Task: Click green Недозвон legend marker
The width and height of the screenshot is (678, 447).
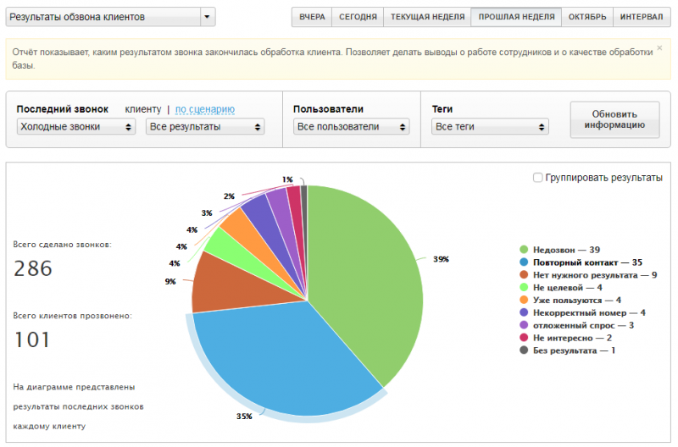Action: [524, 250]
